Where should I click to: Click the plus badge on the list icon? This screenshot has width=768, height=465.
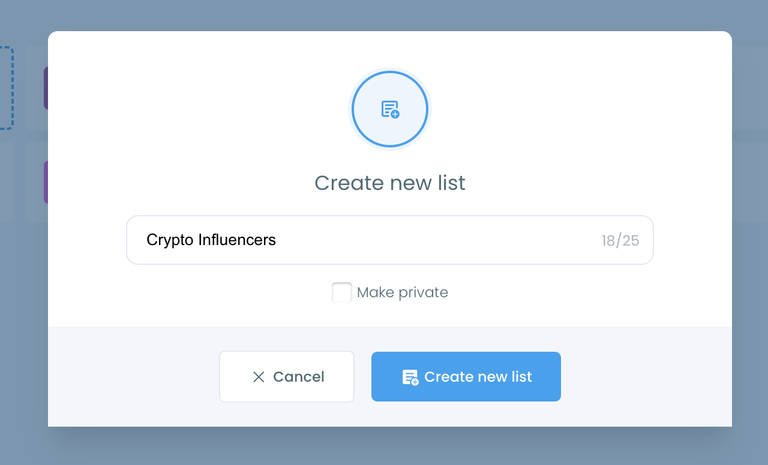[x=395, y=114]
